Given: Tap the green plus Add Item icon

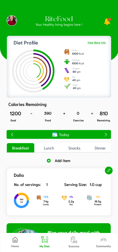Looking at the screenshot, I should [49, 161].
